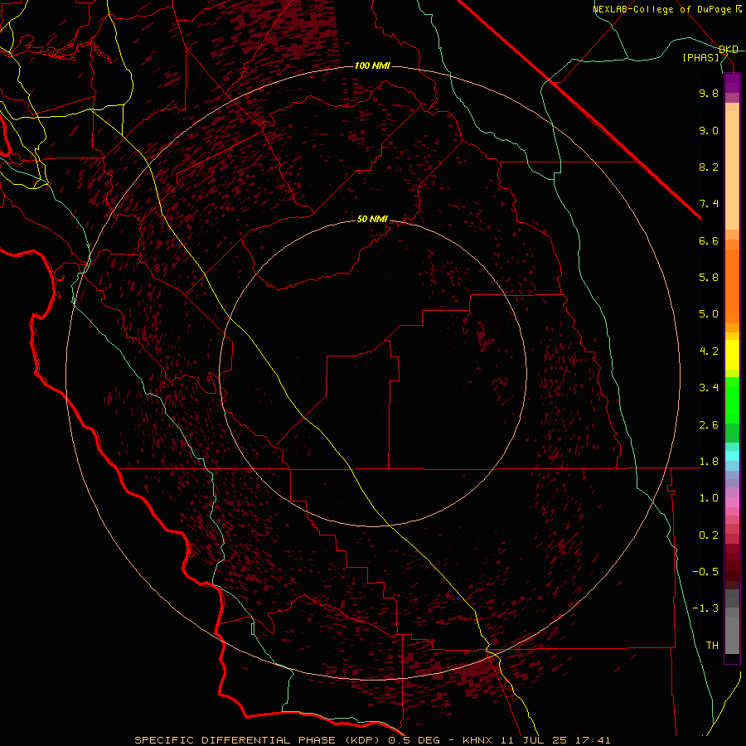Pick the purple swatch at the top of the color bar
Image resolution: width=746 pixels, height=746 pixels.
point(732,83)
